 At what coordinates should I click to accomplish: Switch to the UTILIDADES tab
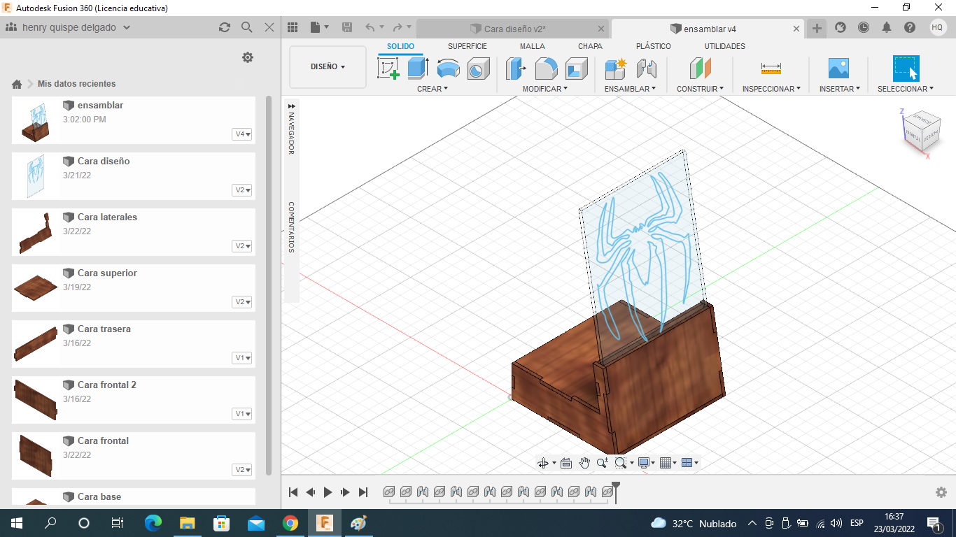[x=725, y=46]
